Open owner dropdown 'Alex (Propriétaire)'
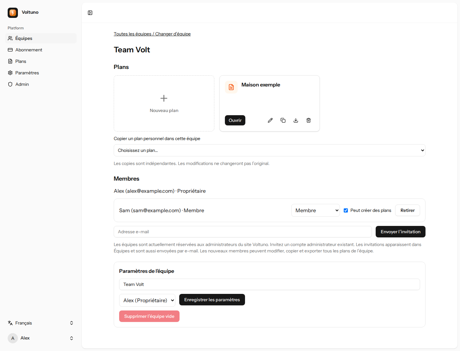This screenshot has width=460, height=351. tap(147, 300)
